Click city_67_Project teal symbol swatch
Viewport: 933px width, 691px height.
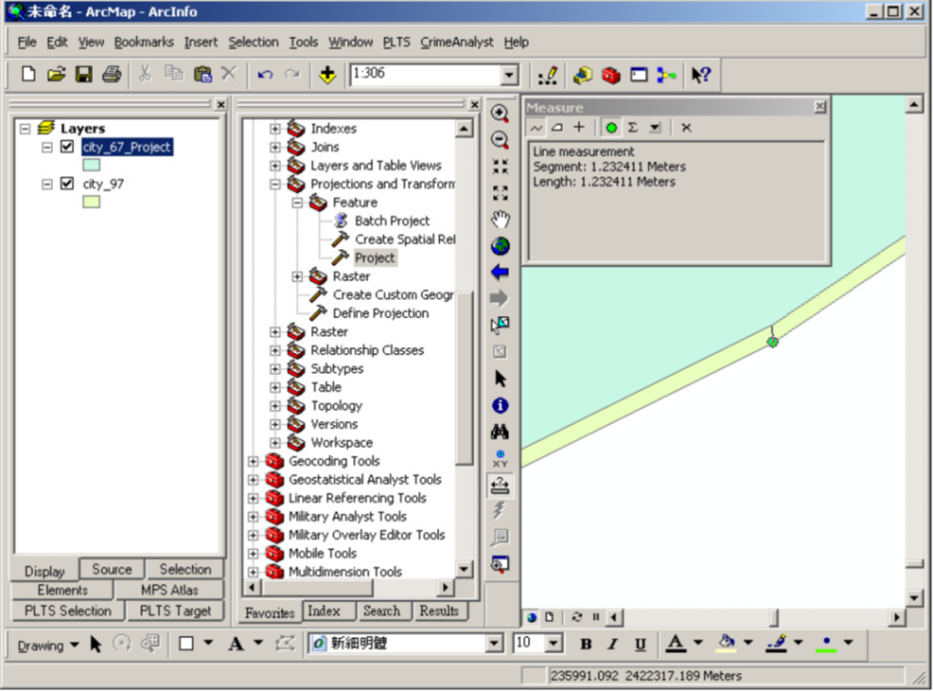point(91,165)
